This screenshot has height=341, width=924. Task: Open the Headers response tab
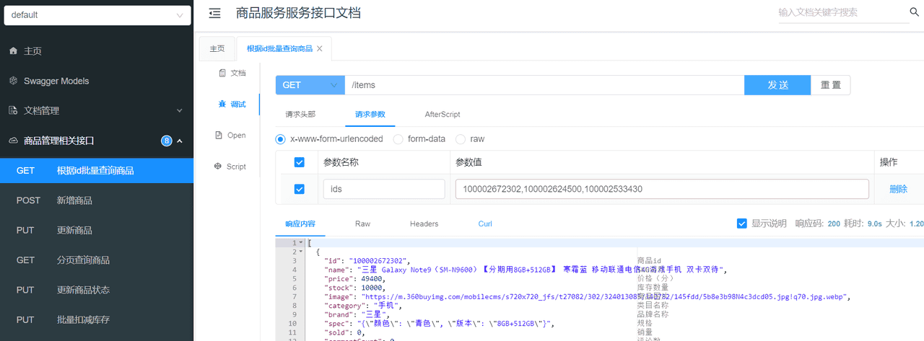pyautogui.click(x=424, y=223)
